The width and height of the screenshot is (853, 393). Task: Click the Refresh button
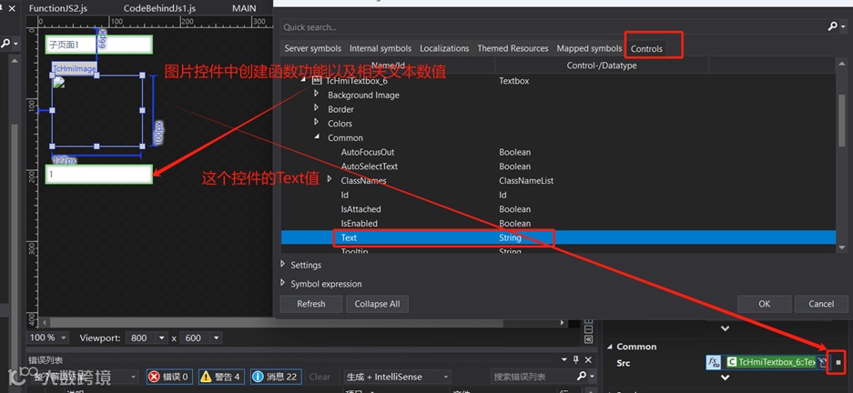(311, 304)
